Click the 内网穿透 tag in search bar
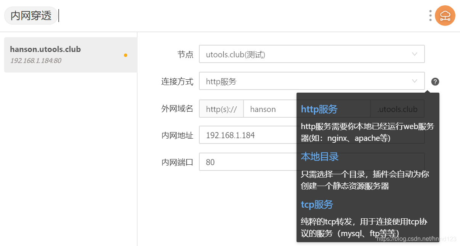This screenshot has height=246, width=460. (x=31, y=16)
